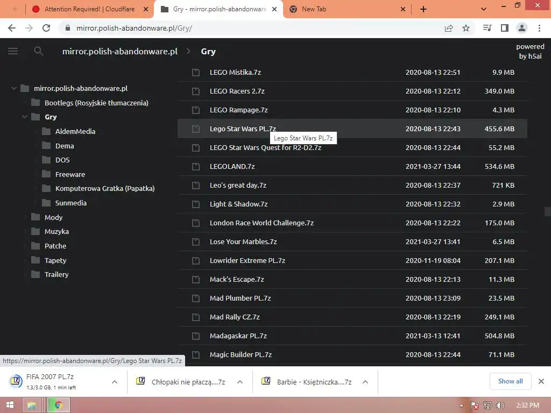Viewport: 551px width, 413px height.
Task: Open the h5ai sidebar hamburger menu
Action: (x=13, y=51)
